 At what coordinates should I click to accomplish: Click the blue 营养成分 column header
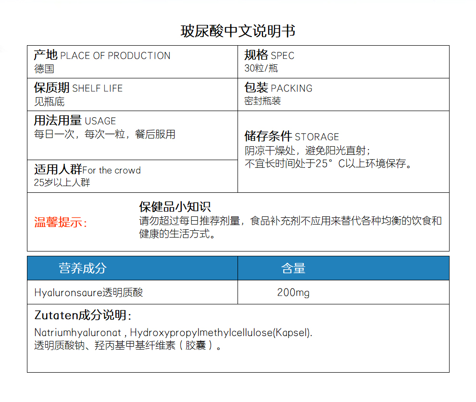click(82, 268)
